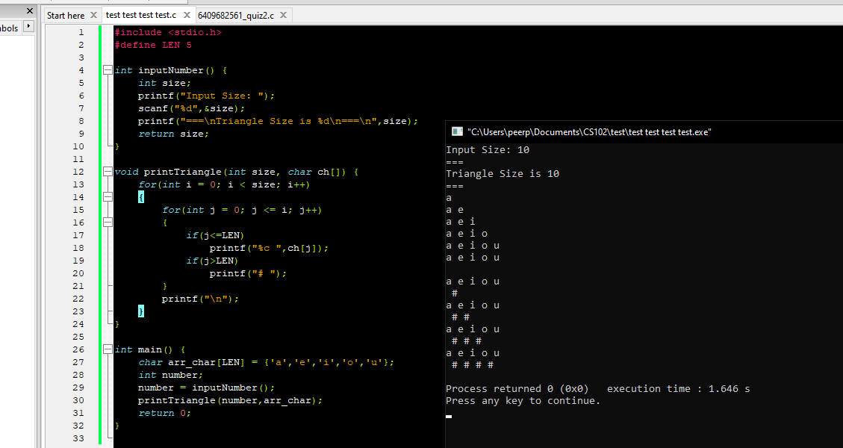Click the 'number = inputNumber();' line

206,388
